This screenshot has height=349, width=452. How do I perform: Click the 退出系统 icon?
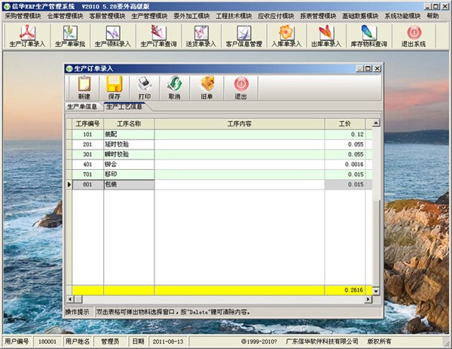[x=414, y=36]
